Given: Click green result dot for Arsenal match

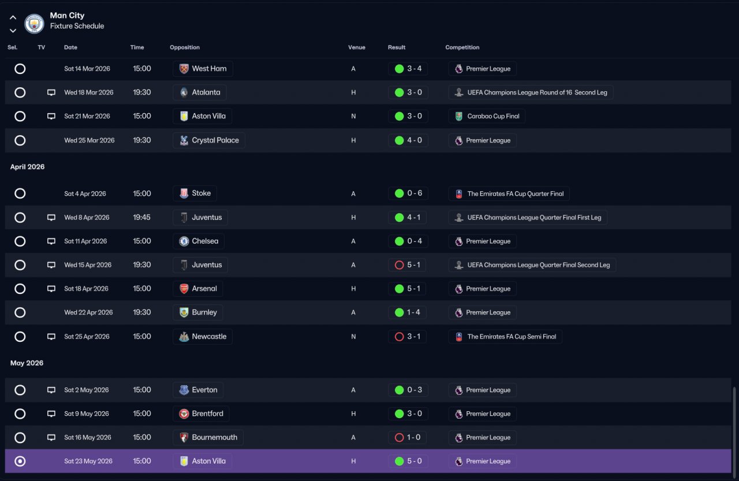Looking at the screenshot, I should [x=399, y=289].
